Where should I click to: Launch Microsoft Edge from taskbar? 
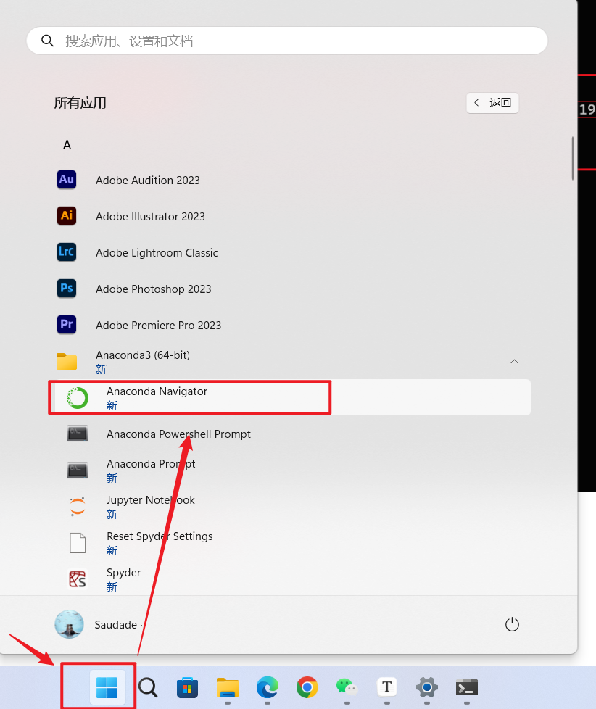coord(268,687)
